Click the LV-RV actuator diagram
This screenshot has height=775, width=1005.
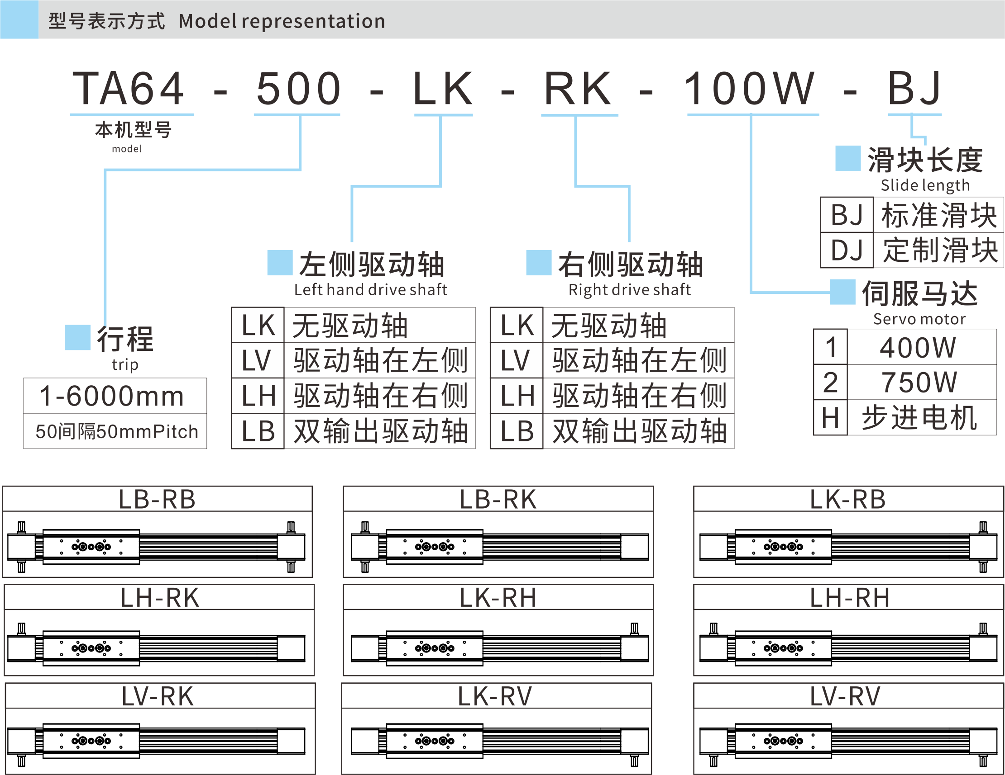click(x=848, y=740)
